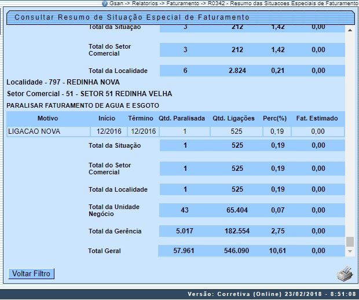Click the Perc(%) column header

tap(274, 118)
